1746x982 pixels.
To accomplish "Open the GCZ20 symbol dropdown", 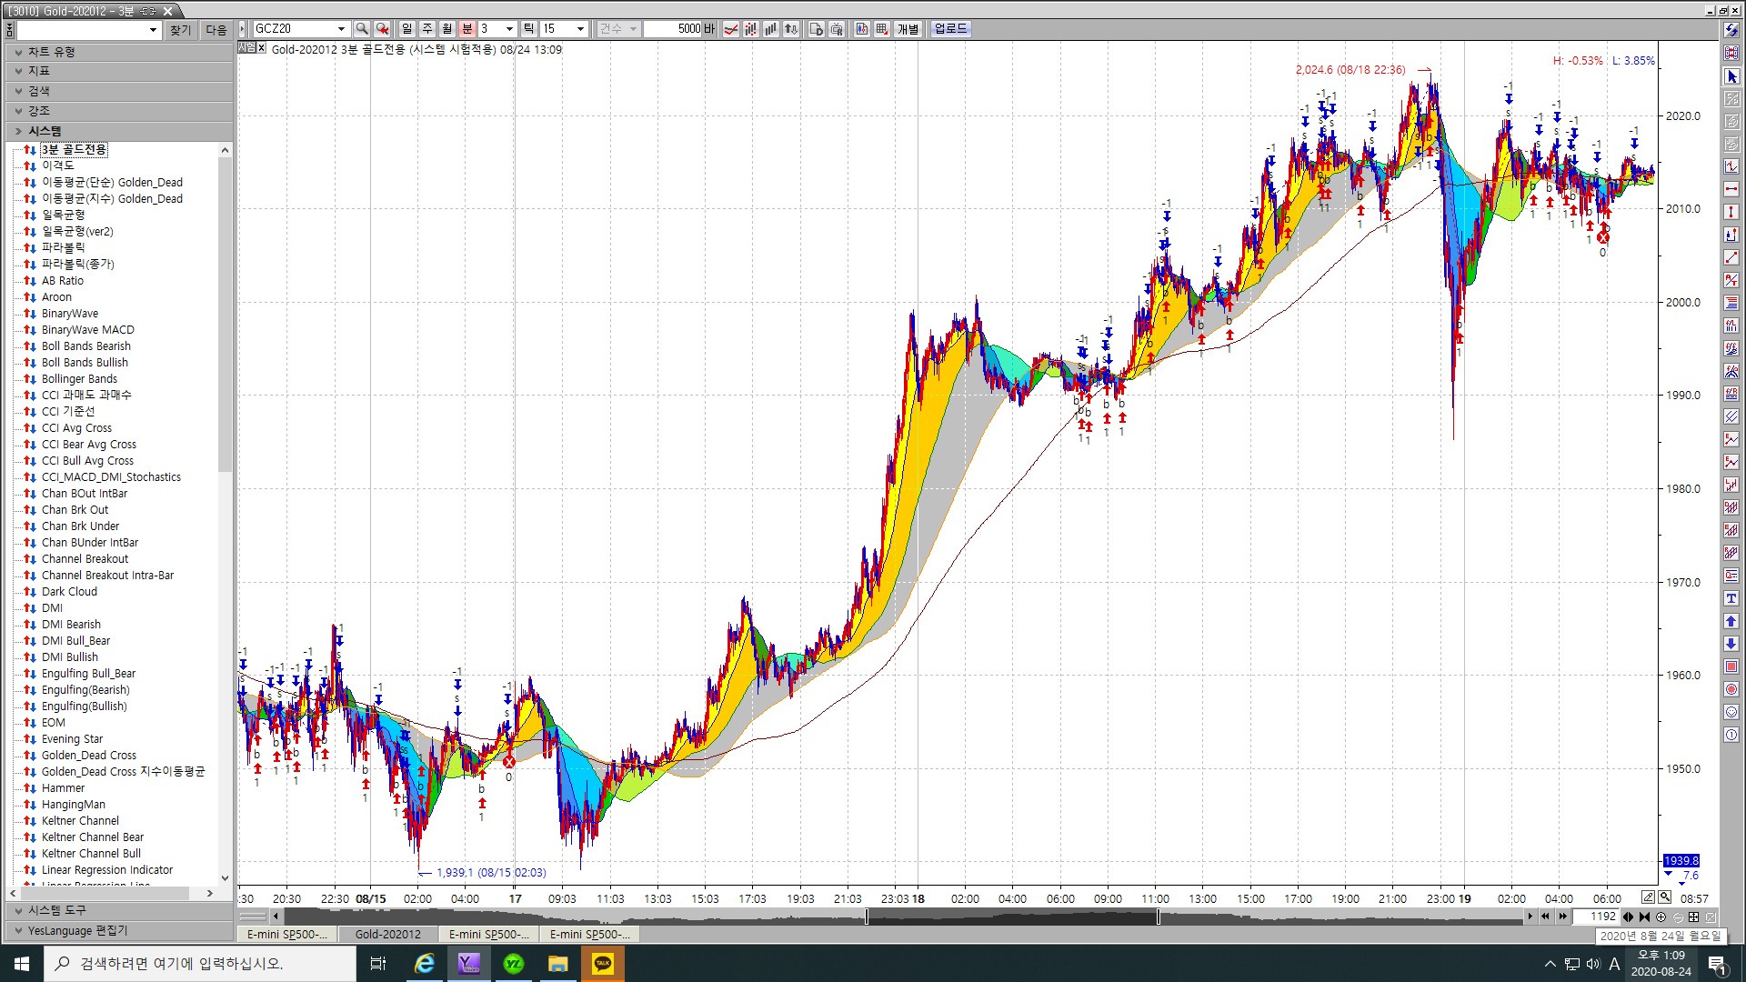I will 341,29.
